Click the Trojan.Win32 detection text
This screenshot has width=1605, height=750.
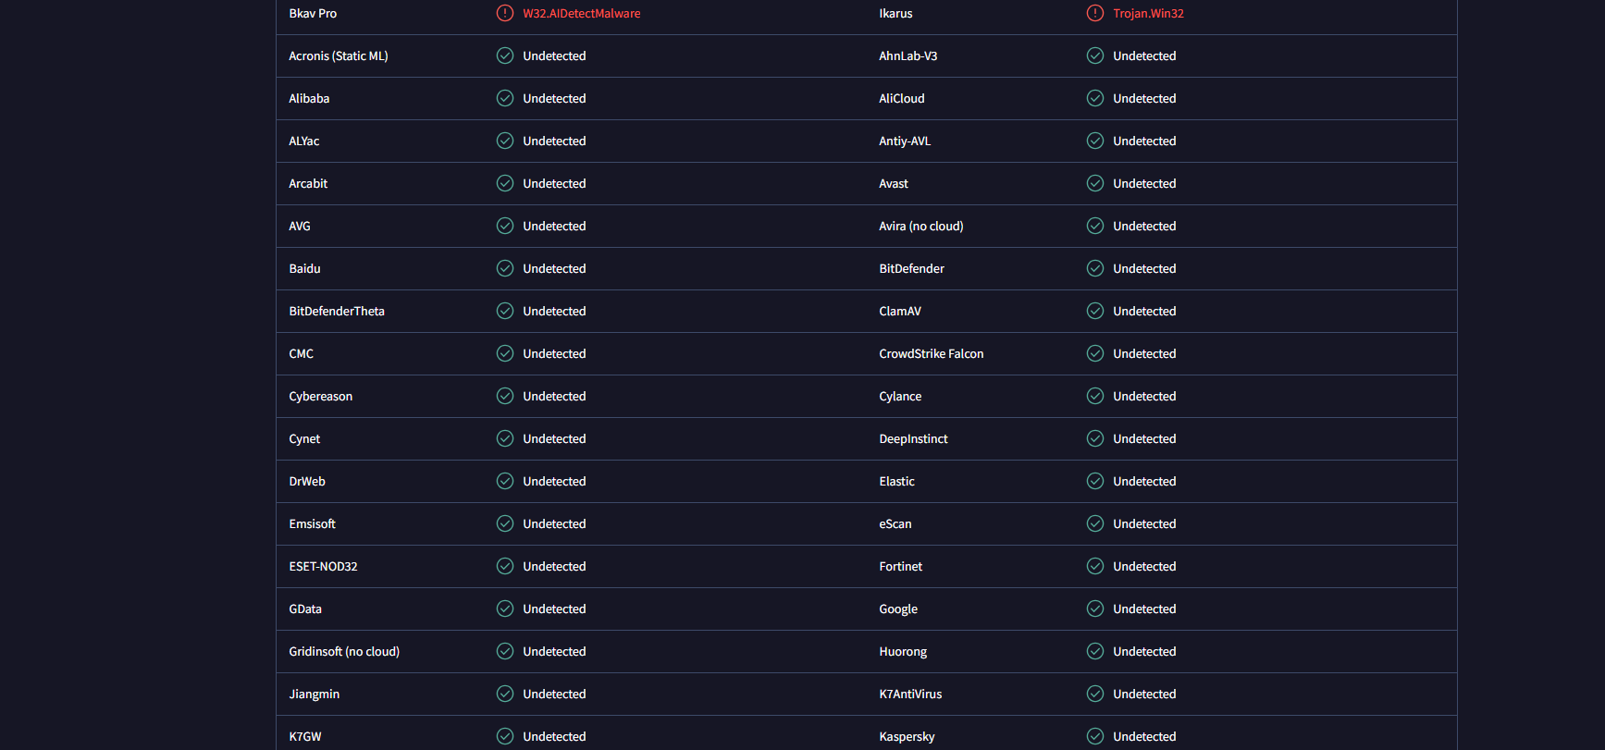pyautogui.click(x=1148, y=14)
